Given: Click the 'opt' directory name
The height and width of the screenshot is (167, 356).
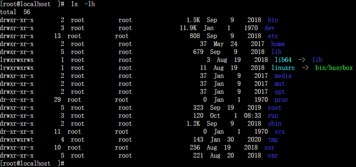Looking at the screenshot, I should pos(280,92).
